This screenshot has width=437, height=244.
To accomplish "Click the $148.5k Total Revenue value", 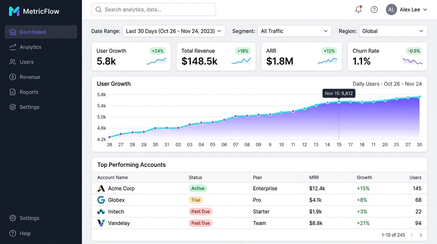I will [199, 61].
